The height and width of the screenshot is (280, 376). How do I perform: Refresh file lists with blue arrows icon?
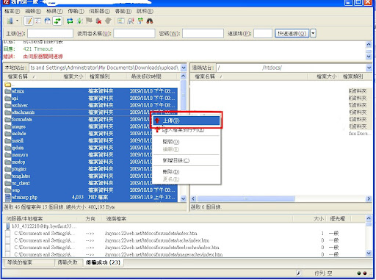(x=70, y=21)
